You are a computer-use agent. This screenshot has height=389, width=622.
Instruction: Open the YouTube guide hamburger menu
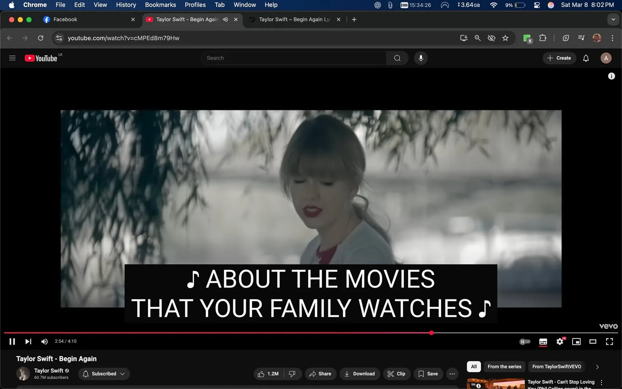pos(12,58)
